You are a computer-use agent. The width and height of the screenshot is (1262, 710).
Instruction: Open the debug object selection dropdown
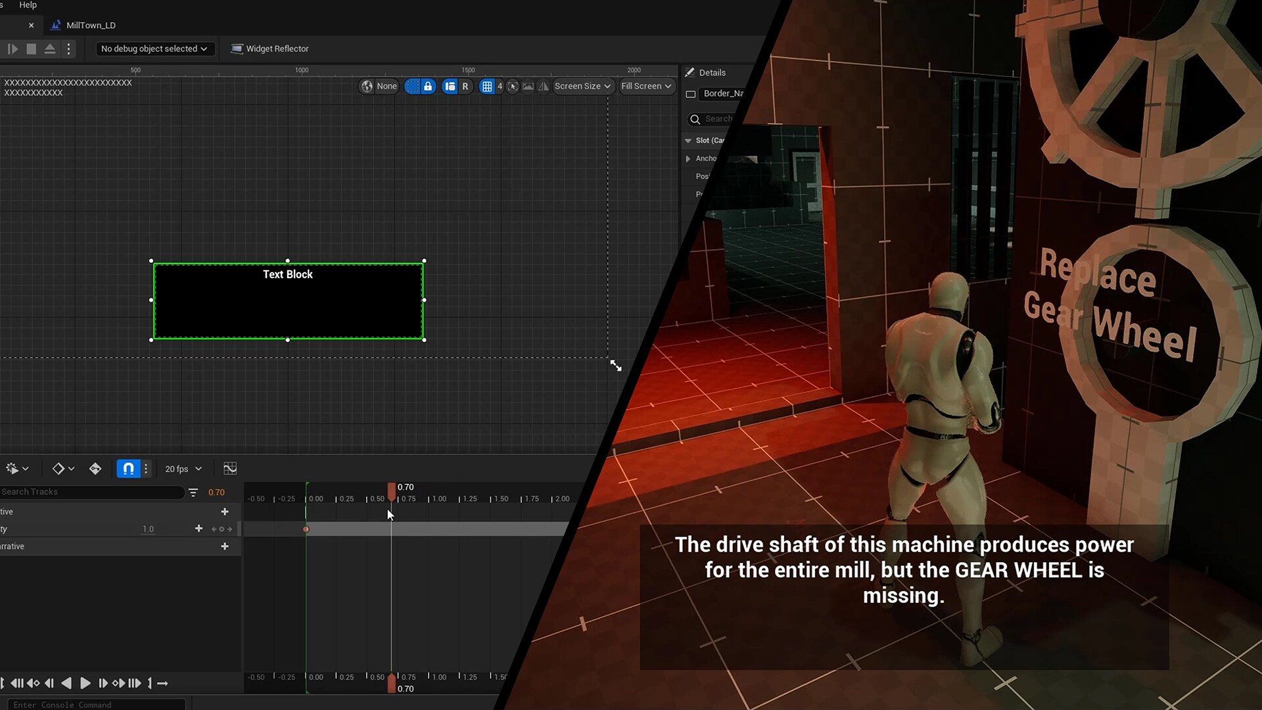click(154, 49)
